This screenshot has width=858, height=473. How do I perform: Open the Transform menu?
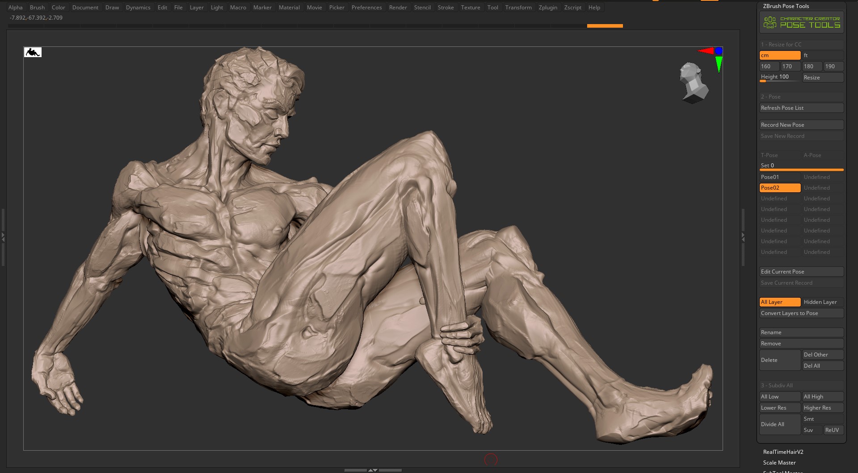[x=518, y=8]
